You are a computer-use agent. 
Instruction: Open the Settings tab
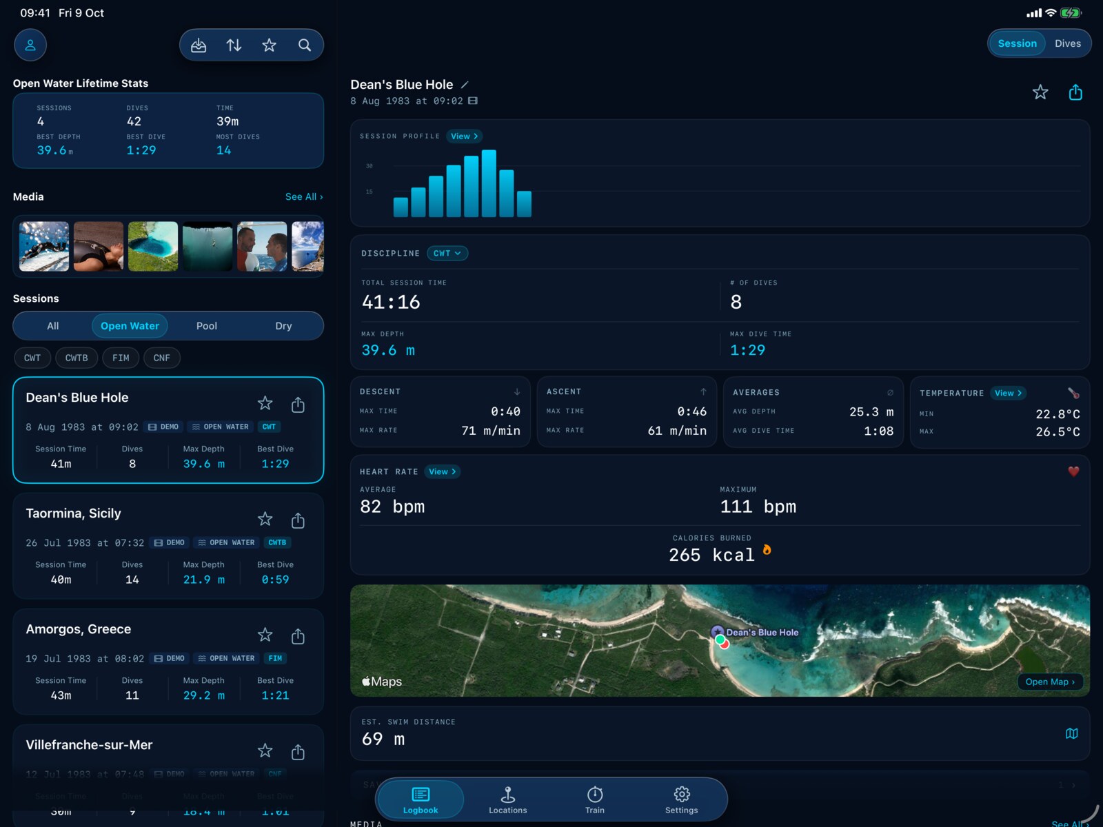pyautogui.click(x=682, y=800)
